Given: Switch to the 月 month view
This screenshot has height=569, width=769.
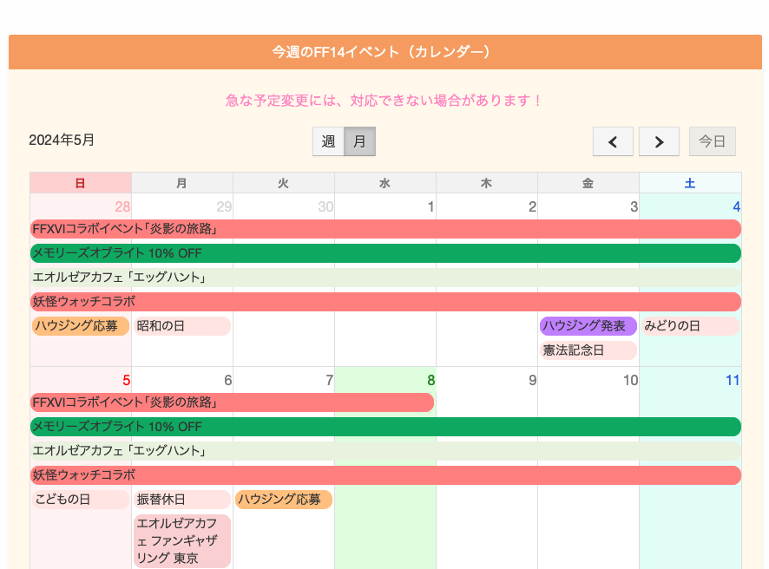Looking at the screenshot, I should (x=359, y=141).
